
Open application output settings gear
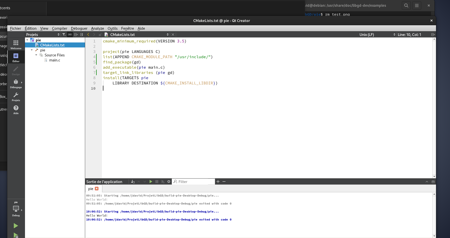[169, 182]
